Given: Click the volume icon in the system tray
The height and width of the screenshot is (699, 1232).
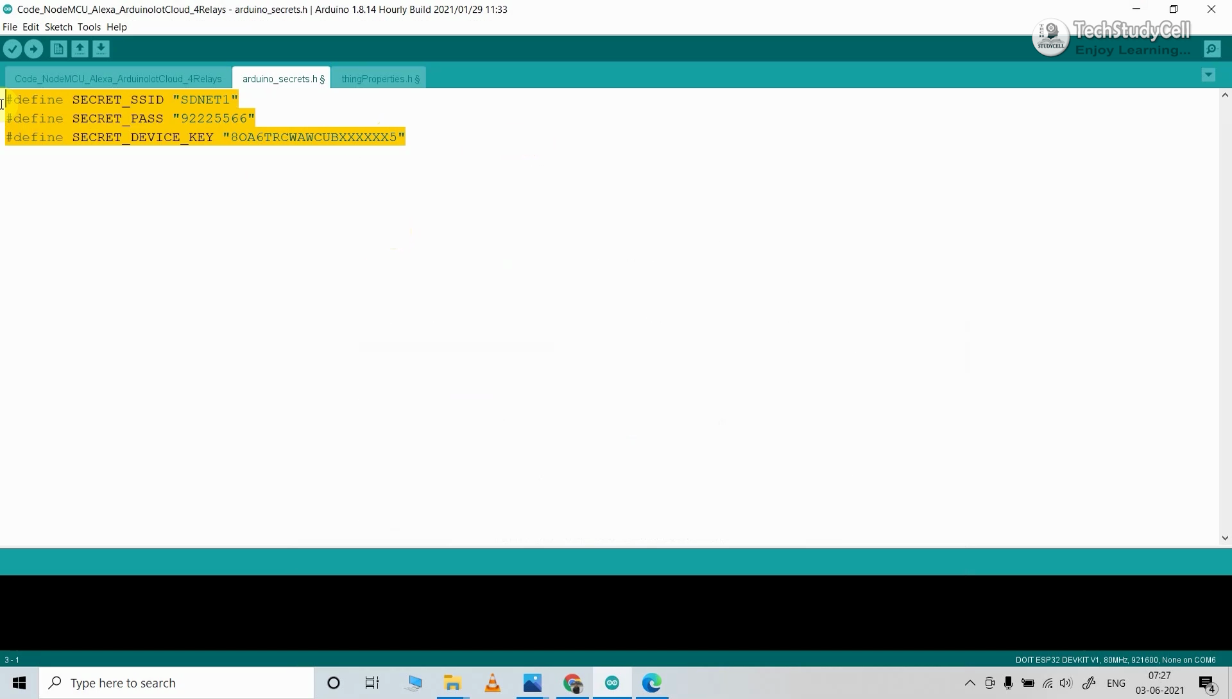Looking at the screenshot, I should pyautogui.click(x=1065, y=683).
